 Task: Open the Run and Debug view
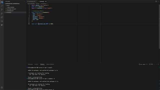tap(2, 13)
